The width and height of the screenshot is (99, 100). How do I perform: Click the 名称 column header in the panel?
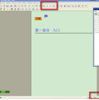point(97,14)
